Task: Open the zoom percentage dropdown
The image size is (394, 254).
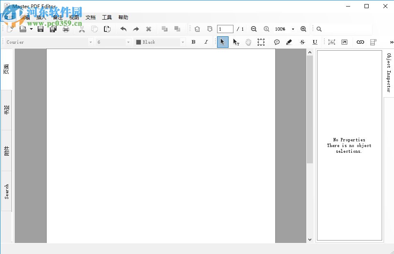Action: coord(292,29)
